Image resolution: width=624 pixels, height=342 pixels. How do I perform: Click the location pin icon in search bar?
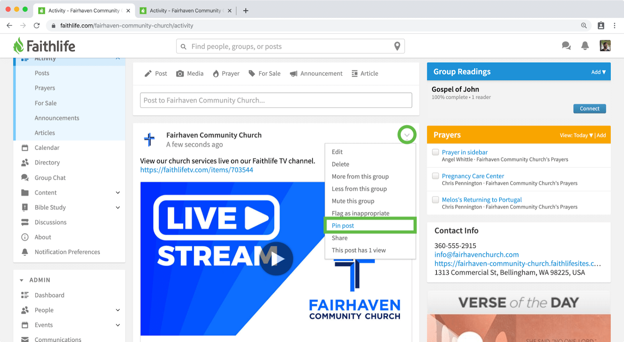coord(397,46)
